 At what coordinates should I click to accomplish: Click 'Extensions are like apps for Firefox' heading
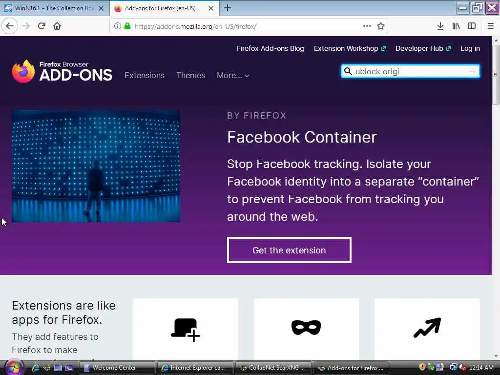[64, 312]
